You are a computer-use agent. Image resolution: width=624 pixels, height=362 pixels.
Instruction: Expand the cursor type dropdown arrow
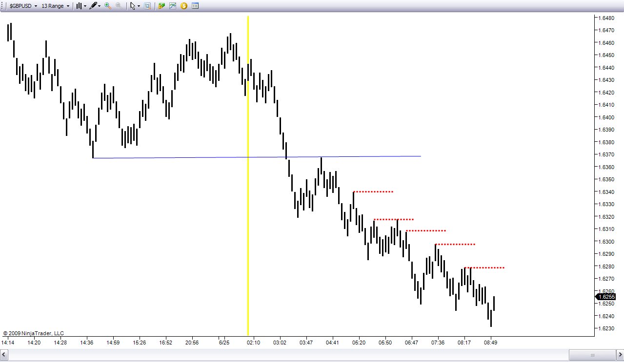pos(139,6)
